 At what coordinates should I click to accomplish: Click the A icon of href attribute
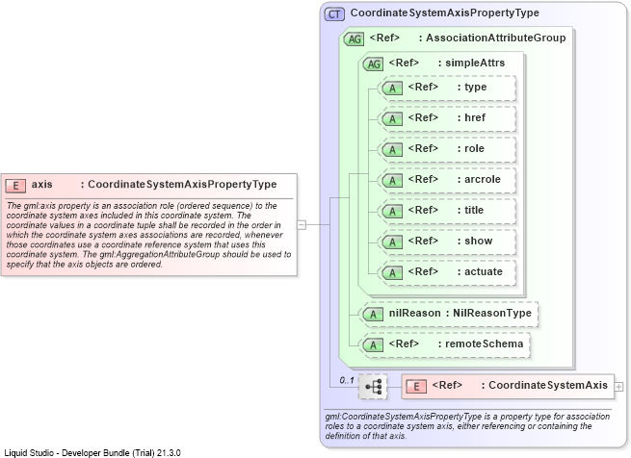tap(392, 119)
